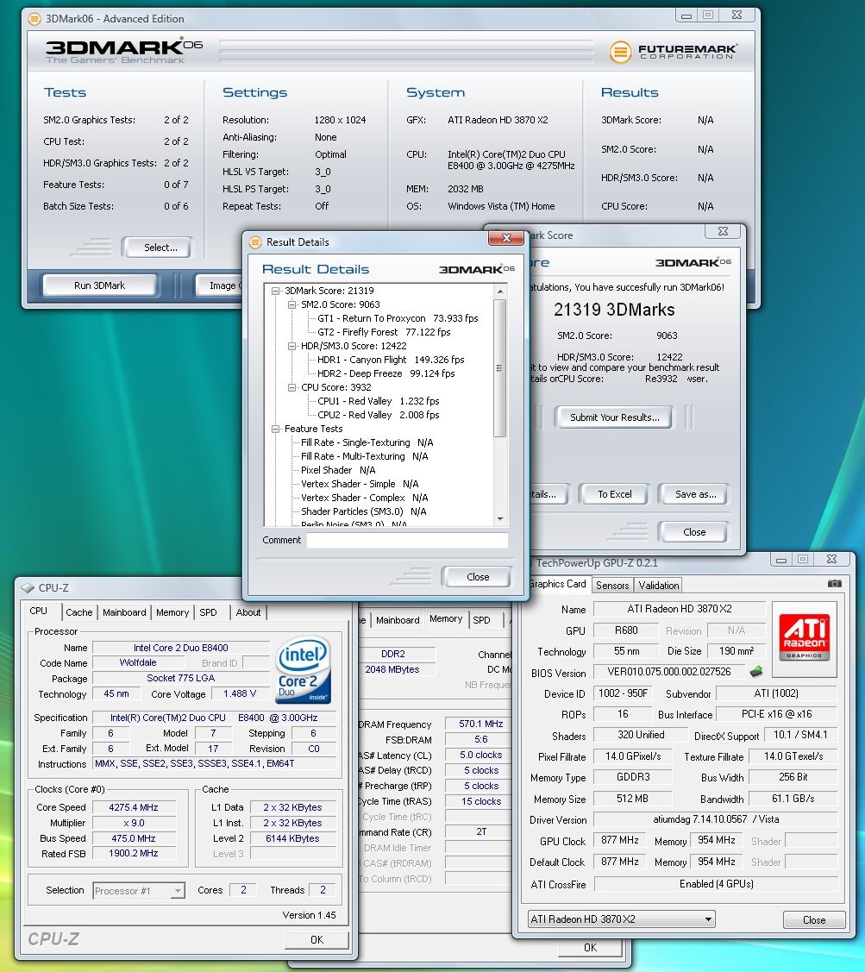Switch to the Cache tab in CPU-Z
Image resolution: width=865 pixels, height=972 pixels.
click(78, 612)
